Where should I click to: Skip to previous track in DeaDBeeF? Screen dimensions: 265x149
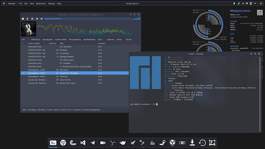(37, 19)
